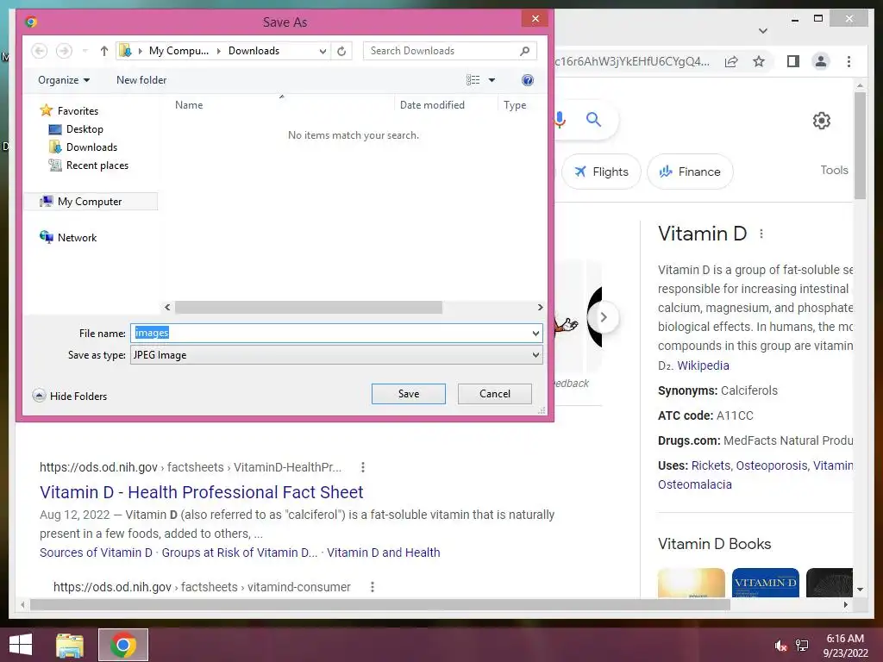
Task: Click My Compu... in the address path
Action: [178, 51]
